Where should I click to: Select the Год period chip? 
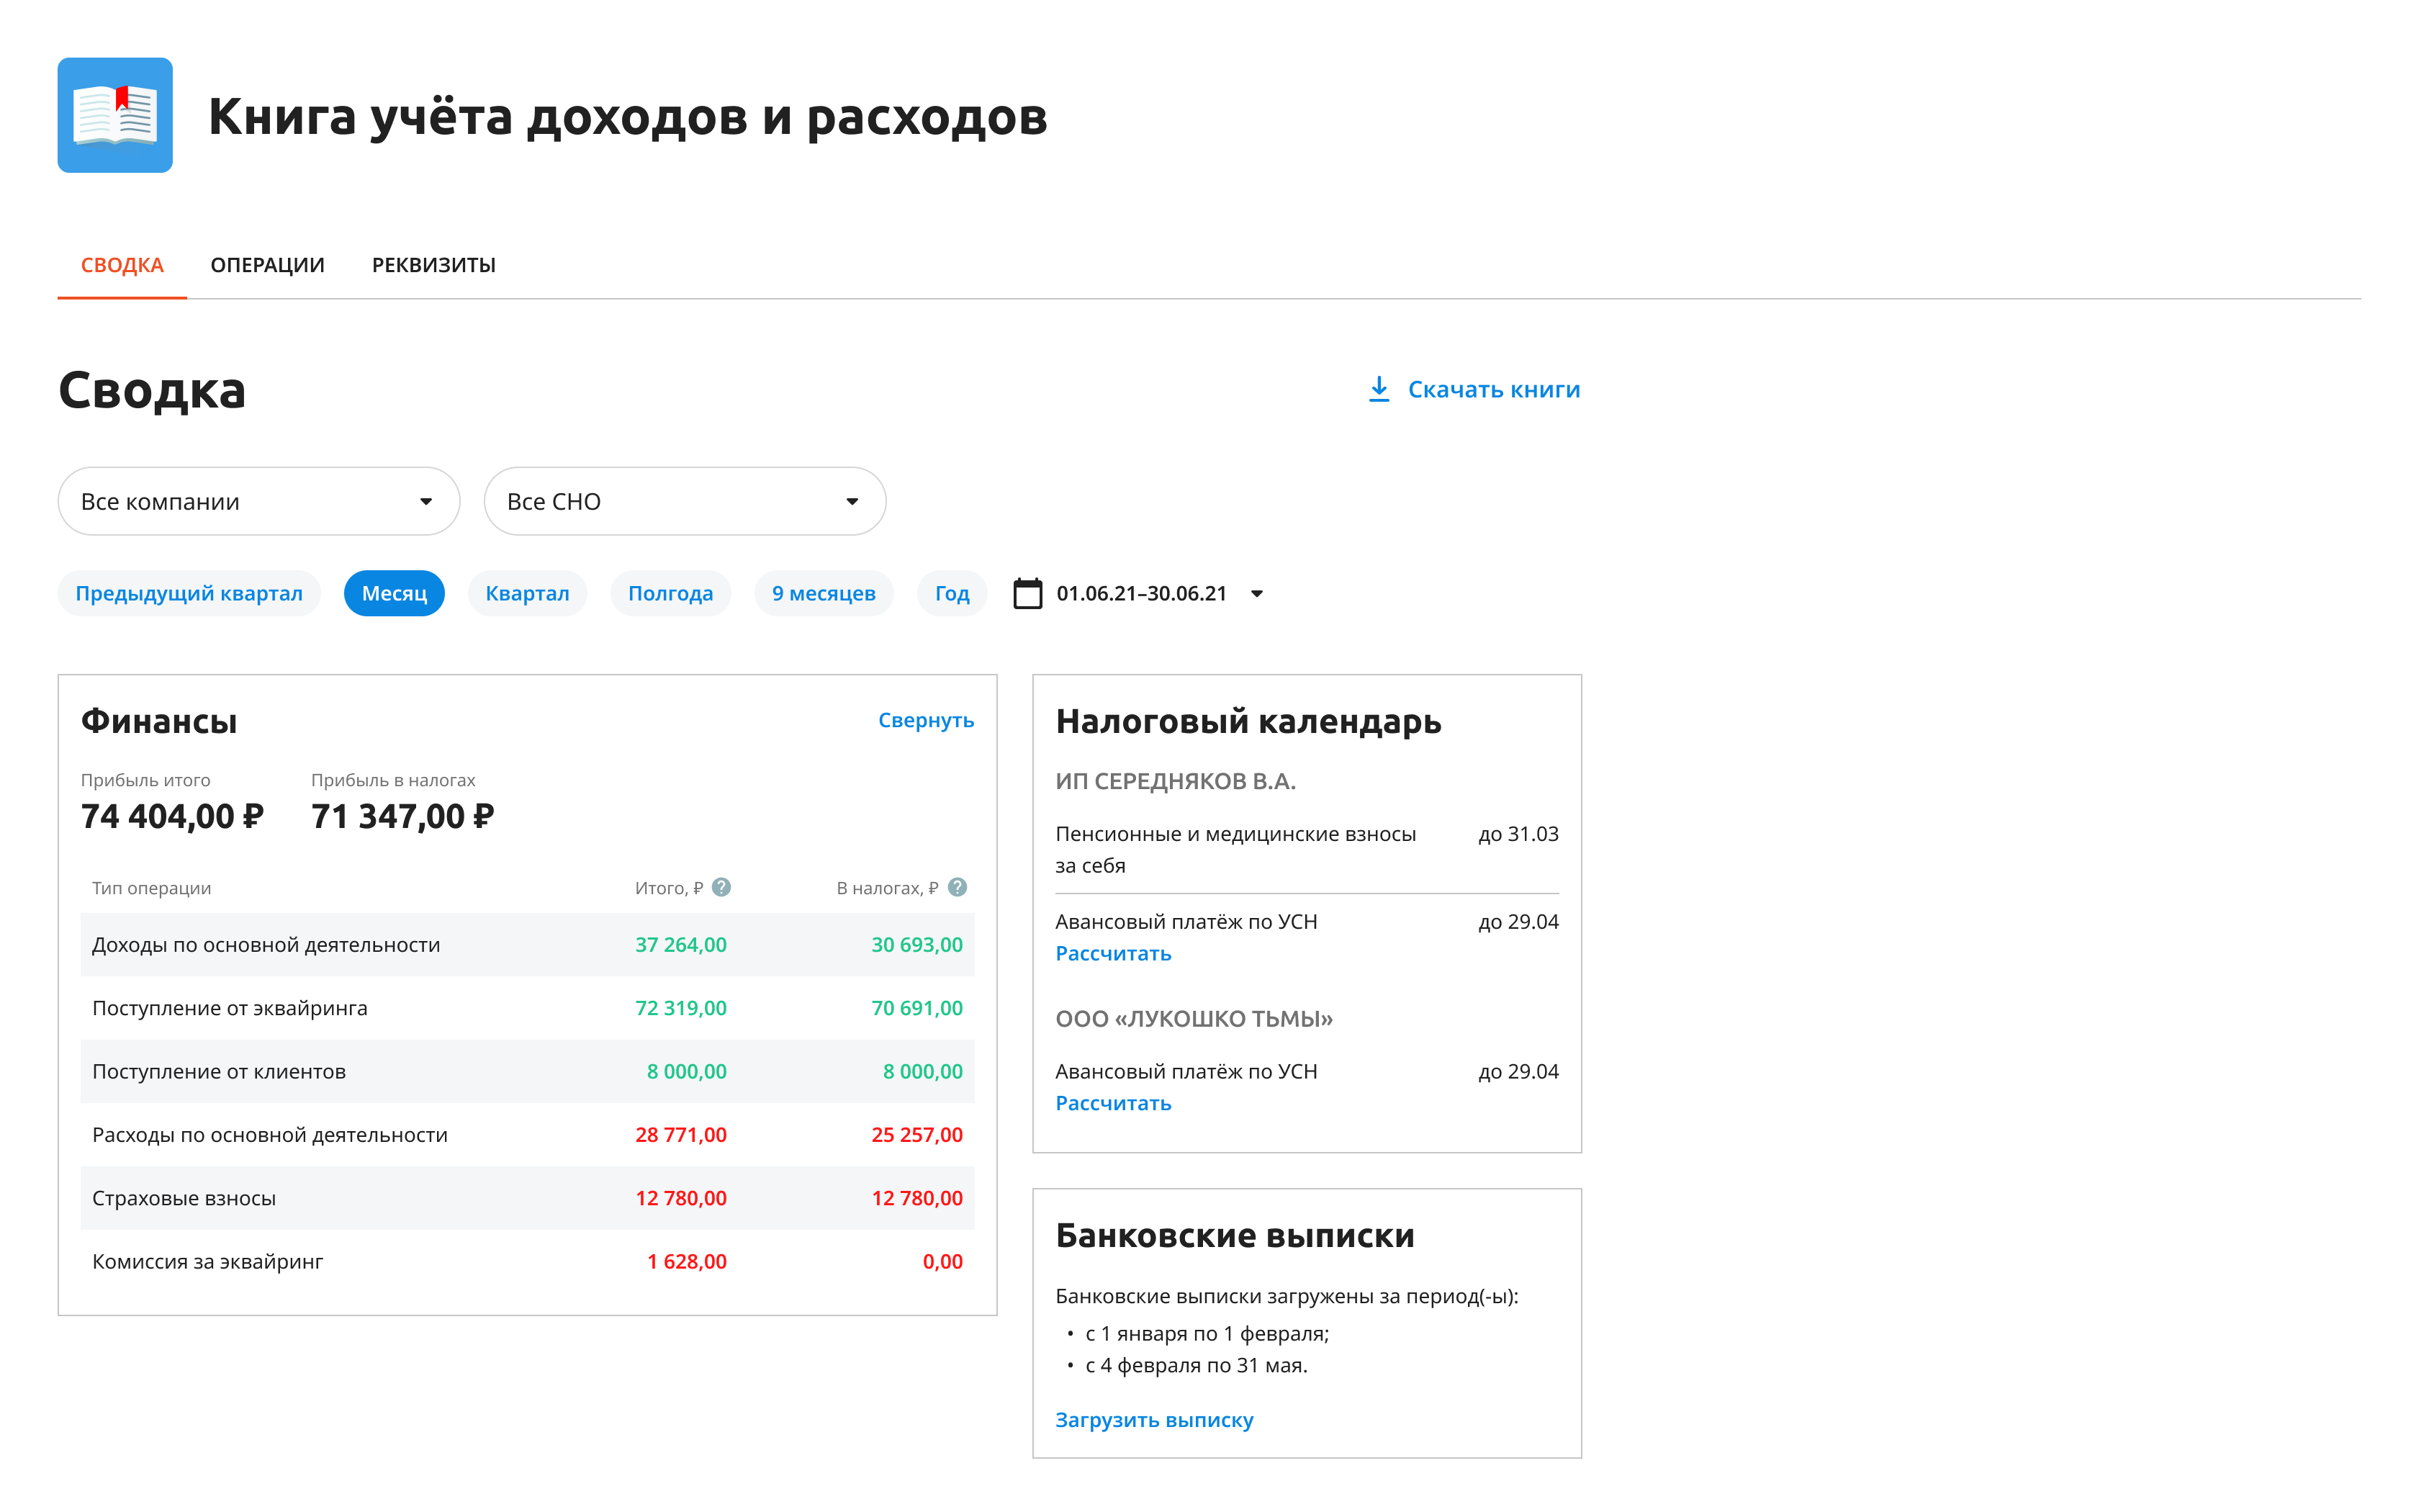click(952, 593)
